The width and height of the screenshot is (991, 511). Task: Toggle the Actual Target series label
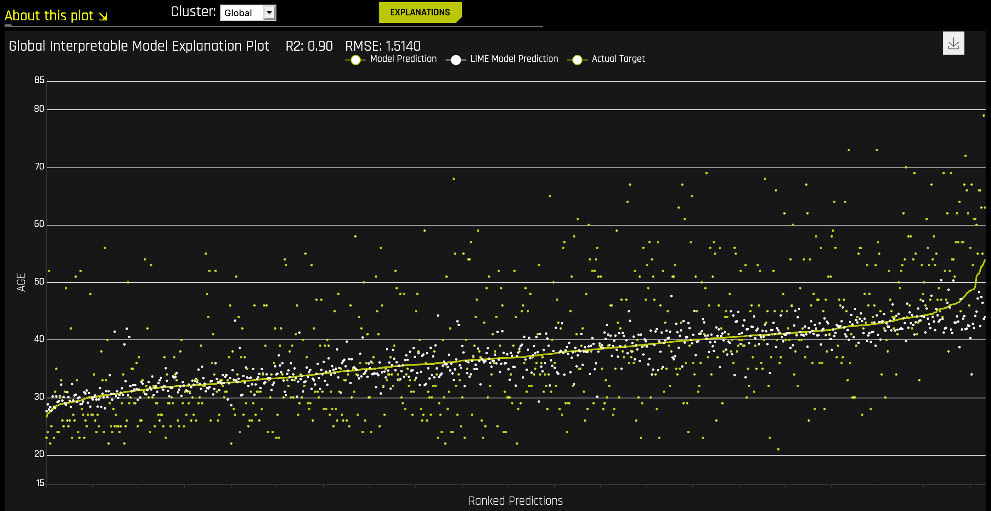point(618,59)
